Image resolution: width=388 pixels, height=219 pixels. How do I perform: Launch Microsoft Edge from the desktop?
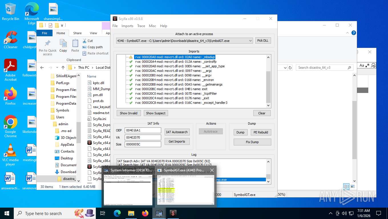click(32, 13)
